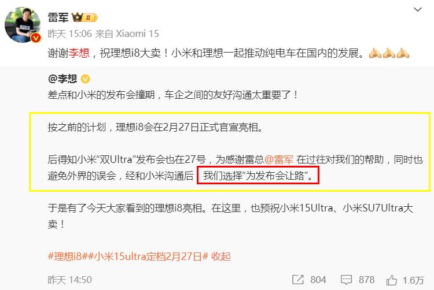Expand the post options chevron
The width and height of the screenshot is (434, 290).
point(417,10)
